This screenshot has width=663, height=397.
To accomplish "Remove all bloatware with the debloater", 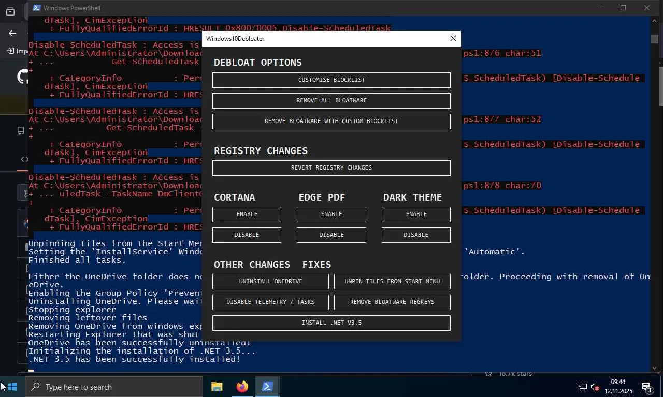I will 331,100.
